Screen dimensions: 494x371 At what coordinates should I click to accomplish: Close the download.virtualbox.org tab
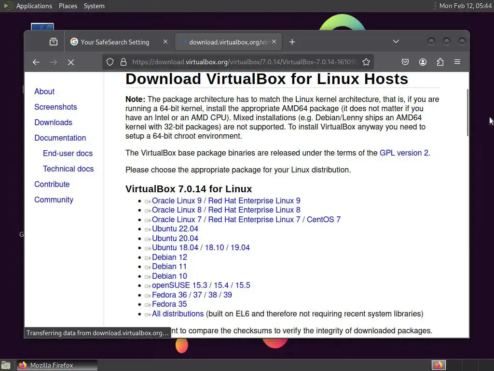[x=274, y=42]
